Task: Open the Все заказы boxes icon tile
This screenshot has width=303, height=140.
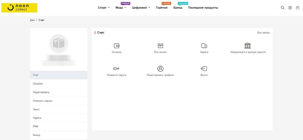Action: (x=160, y=46)
